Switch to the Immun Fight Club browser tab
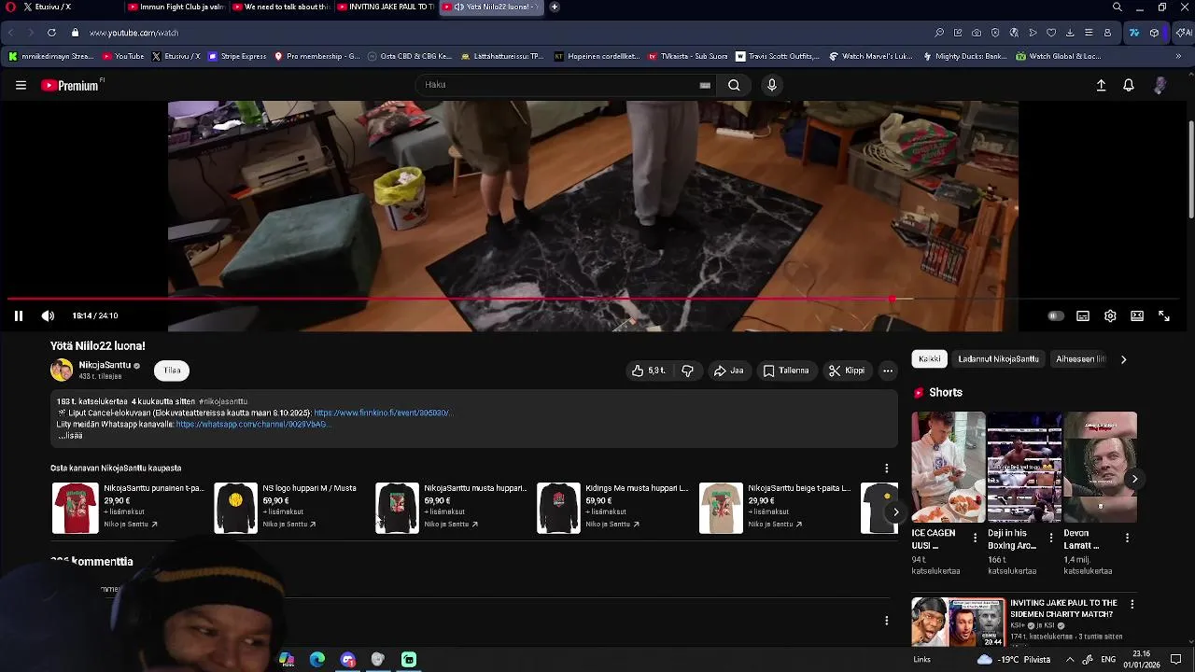This screenshot has height=672, width=1195. (x=176, y=7)
